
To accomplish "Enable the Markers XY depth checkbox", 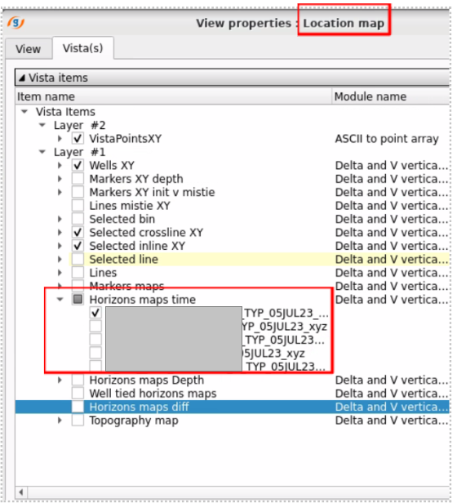I will [x=78, y=179].
